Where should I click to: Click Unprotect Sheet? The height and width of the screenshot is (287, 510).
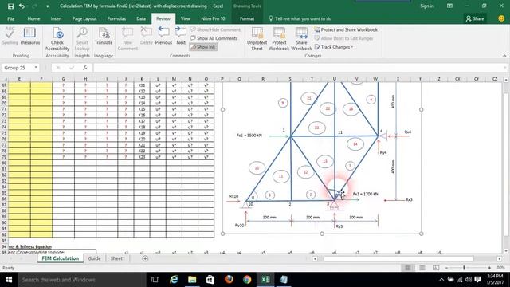[x=257, y=39]
